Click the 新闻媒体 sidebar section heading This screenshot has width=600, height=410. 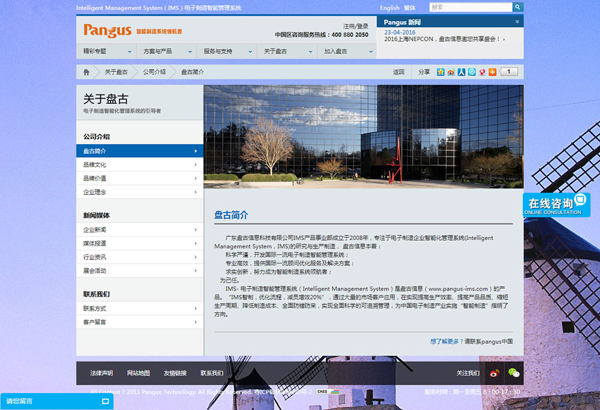click(x=97, y=216)
